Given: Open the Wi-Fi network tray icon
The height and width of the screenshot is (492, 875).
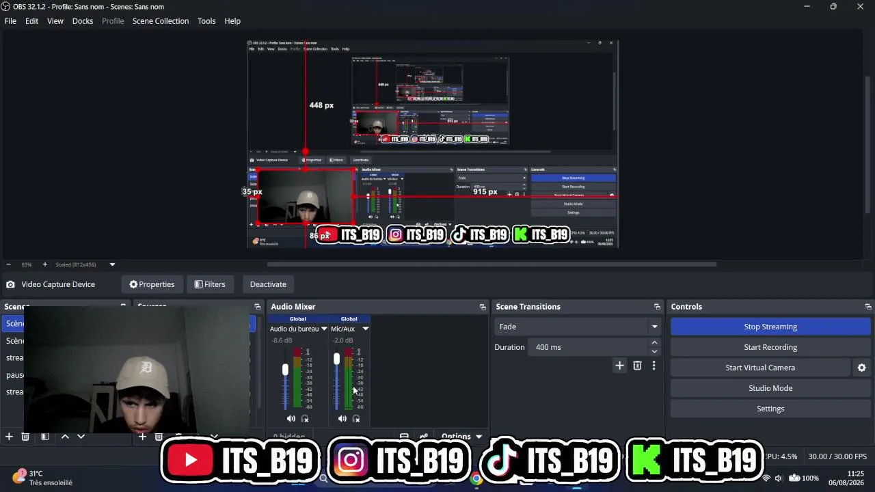Looking at the screenshot, I should 766,478.
